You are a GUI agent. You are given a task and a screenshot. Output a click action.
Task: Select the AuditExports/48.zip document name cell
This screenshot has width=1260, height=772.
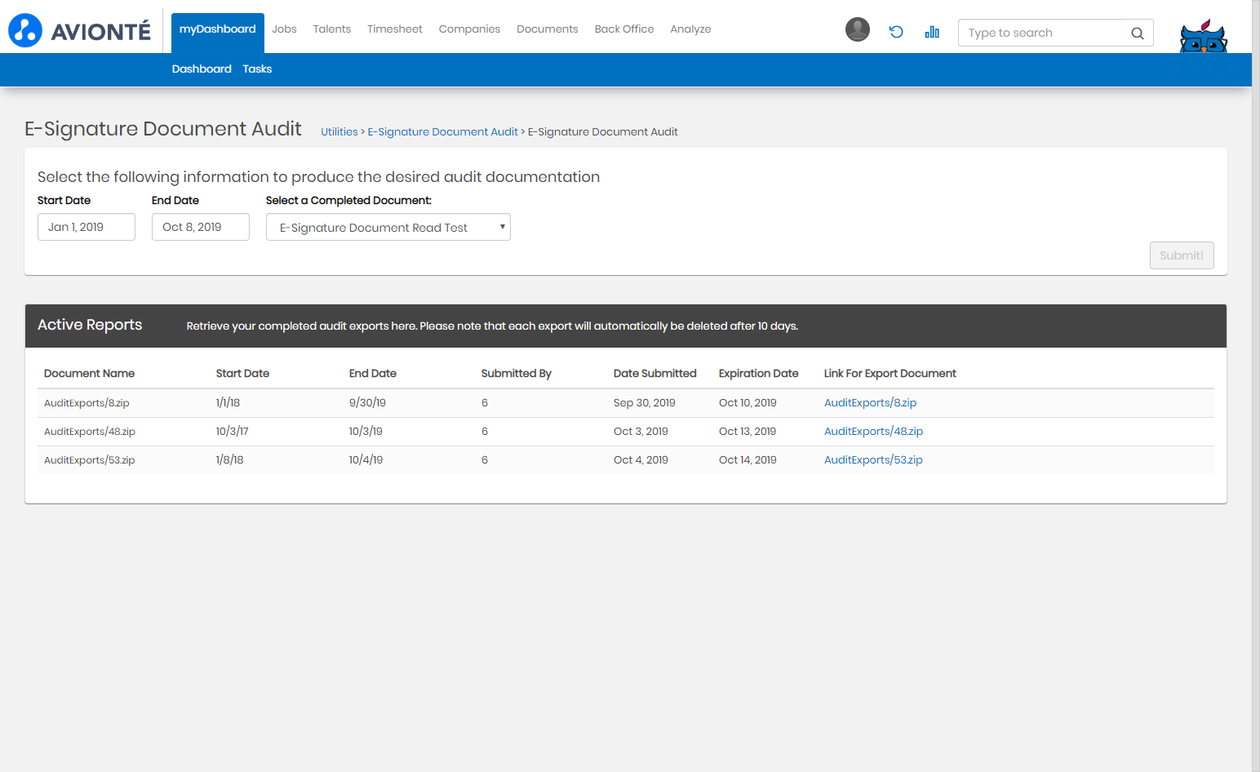[90, 432]
